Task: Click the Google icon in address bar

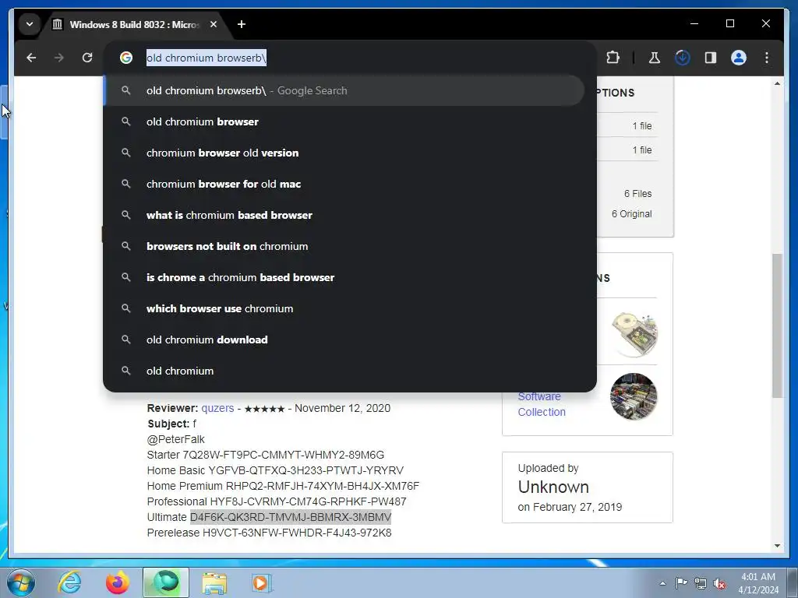Action: 125,58
